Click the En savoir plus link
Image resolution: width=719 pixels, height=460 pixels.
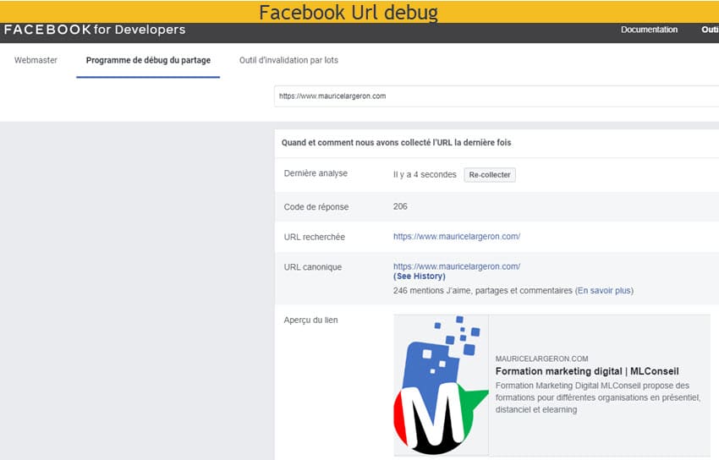pos(604,291)
